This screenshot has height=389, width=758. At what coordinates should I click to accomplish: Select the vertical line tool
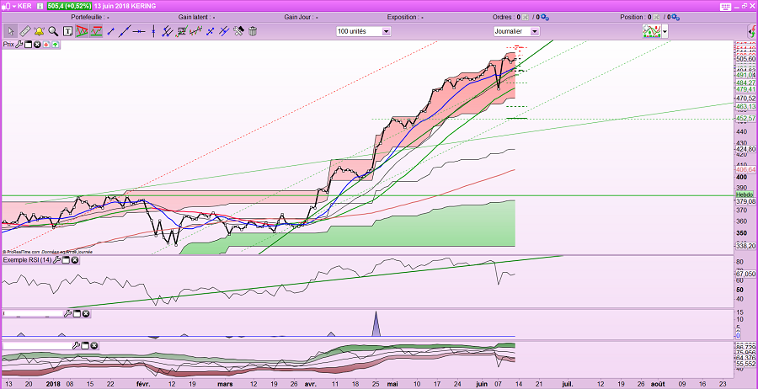(153, 31)
